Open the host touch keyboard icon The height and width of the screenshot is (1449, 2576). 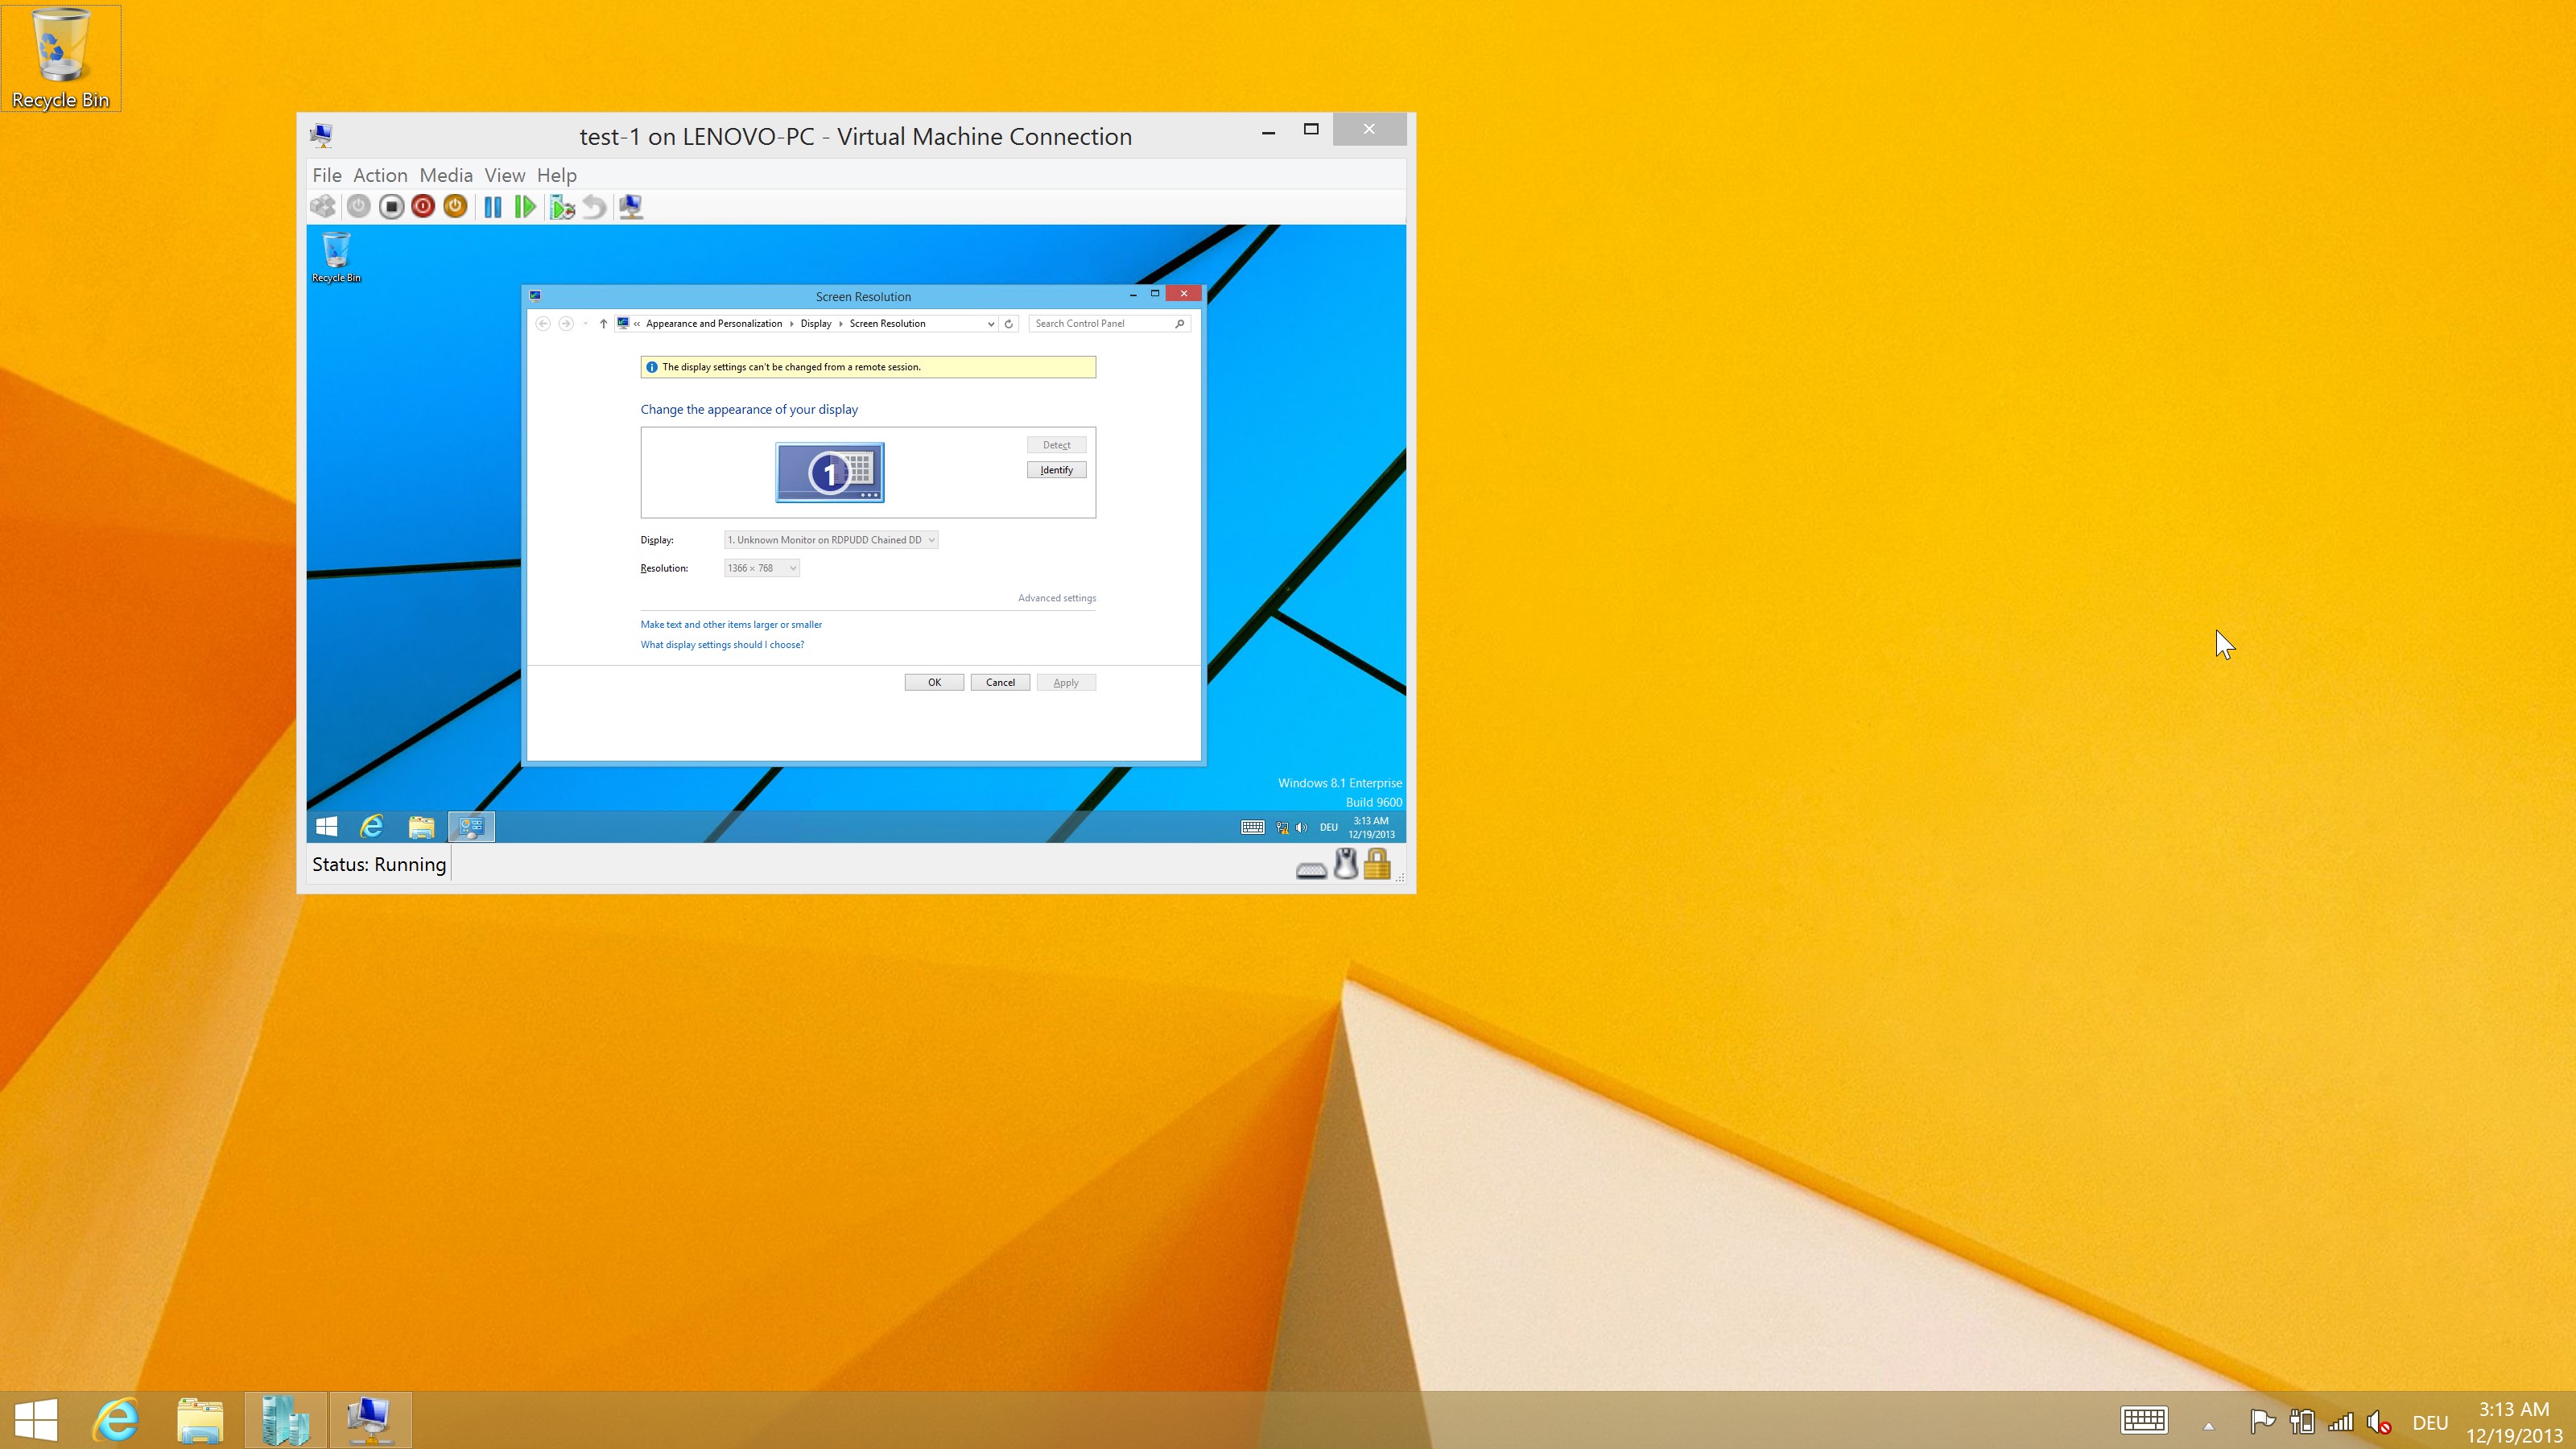2144,1420
